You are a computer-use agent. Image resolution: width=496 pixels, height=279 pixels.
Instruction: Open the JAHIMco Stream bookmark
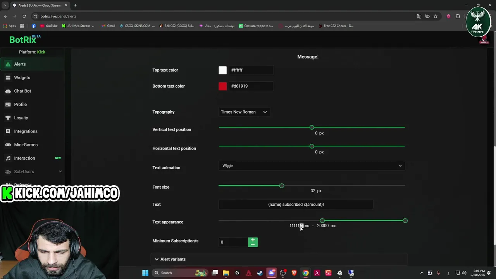pos(78,26)
